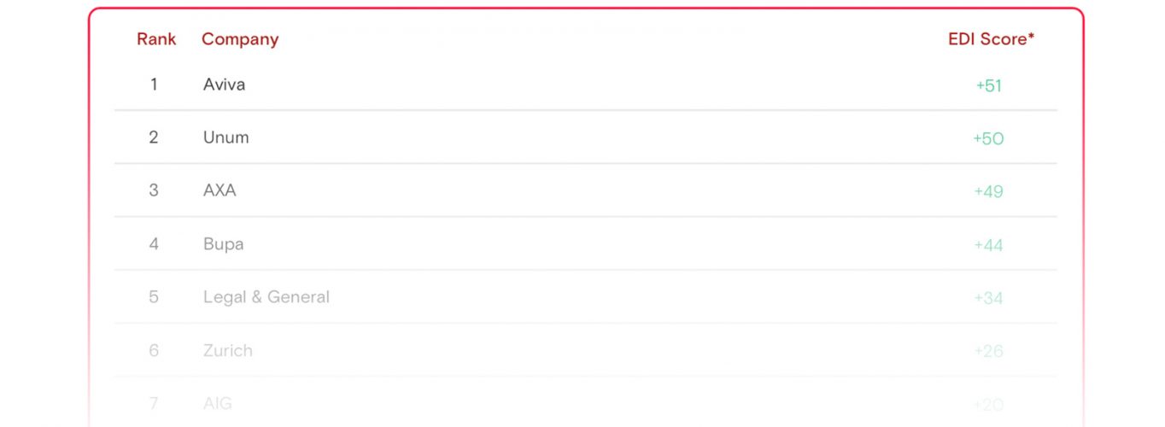1165x427 pixels.
Task: Select the Bupa company name
Action: (224, 244)
